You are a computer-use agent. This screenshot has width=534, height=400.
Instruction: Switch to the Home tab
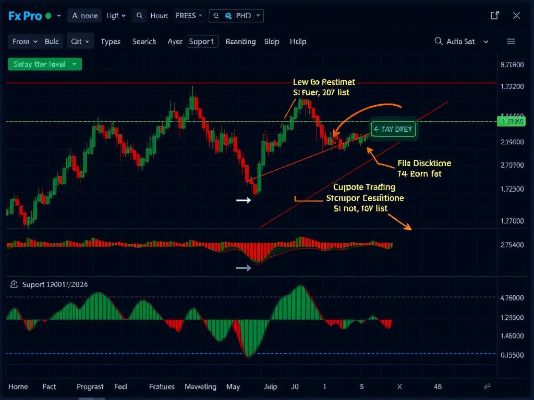(18, 387)
